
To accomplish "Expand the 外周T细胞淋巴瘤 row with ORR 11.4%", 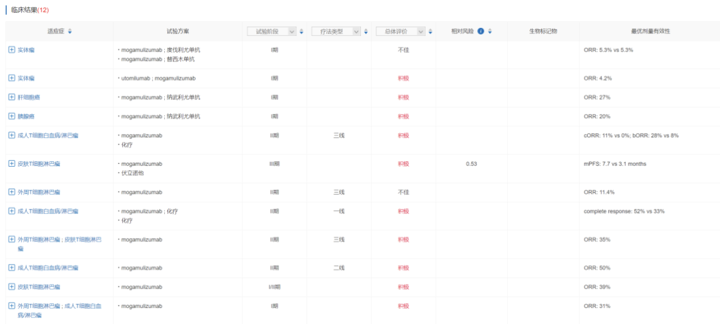I will pyautogui.click(x=12, y=191).
